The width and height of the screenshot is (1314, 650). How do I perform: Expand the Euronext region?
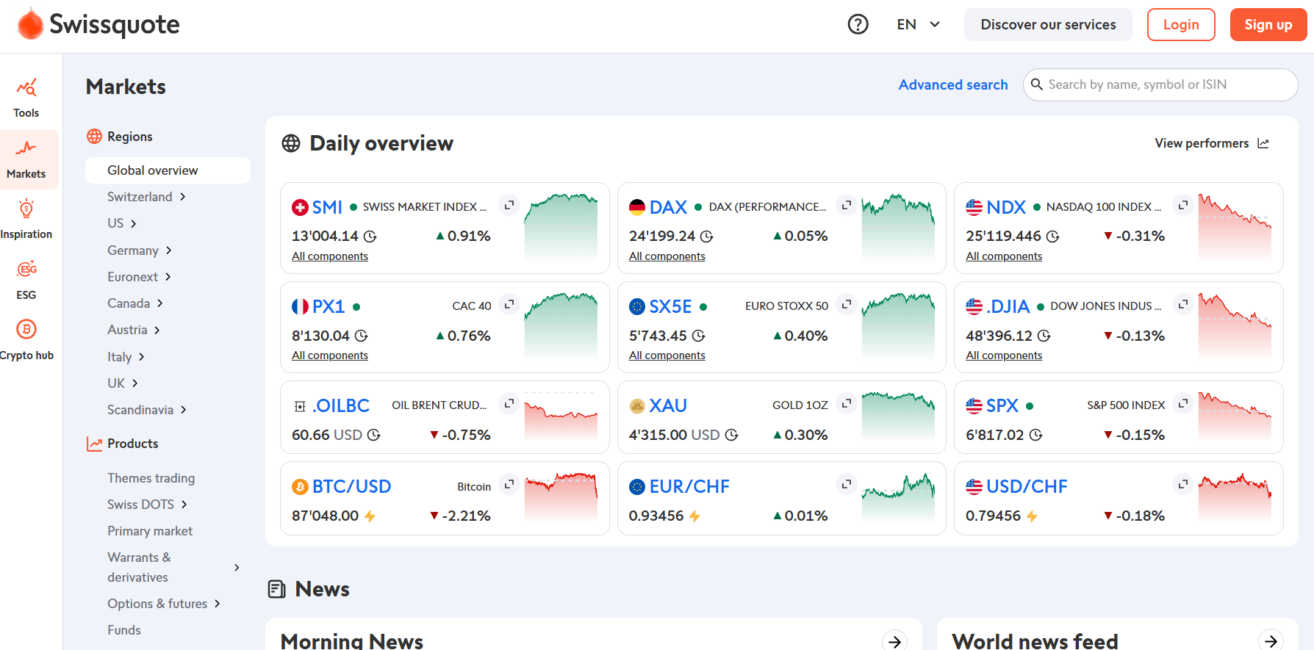(x=168, y=277)
